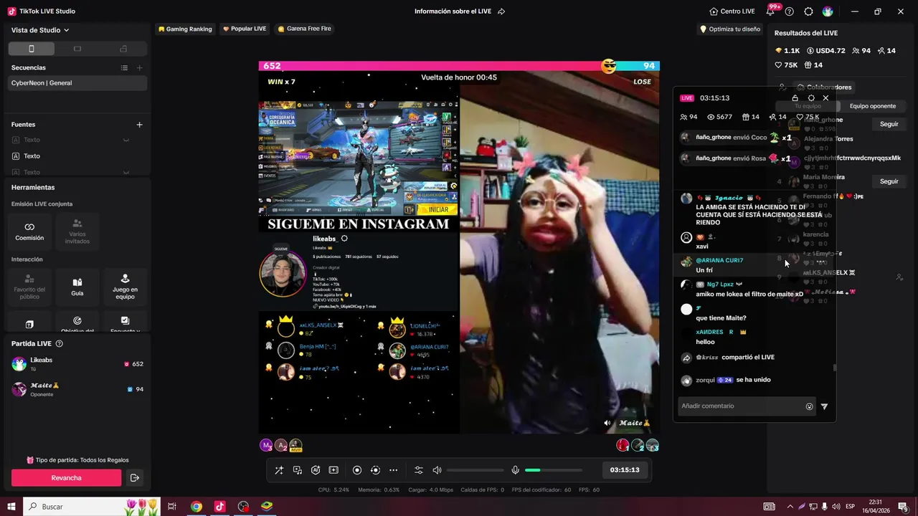
Task: Select the landscape layout view
Action: [77, 49]
